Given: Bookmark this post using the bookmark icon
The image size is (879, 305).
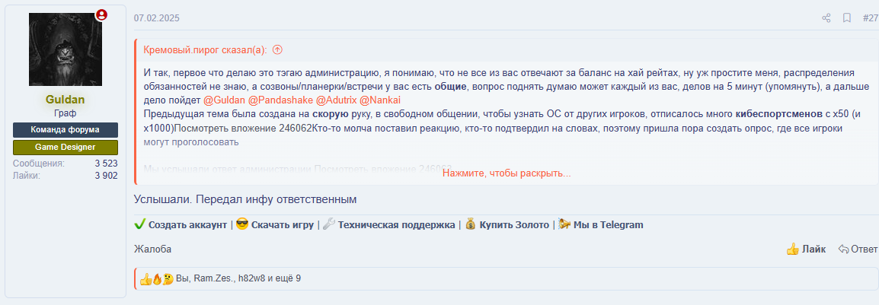Looking at the screenshot, I should [846, 18].
